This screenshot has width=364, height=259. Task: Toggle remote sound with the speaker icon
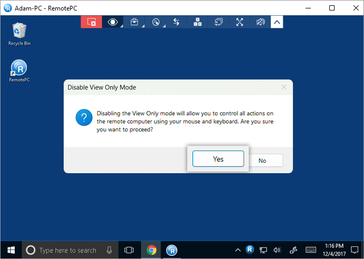tap(260, 22)
